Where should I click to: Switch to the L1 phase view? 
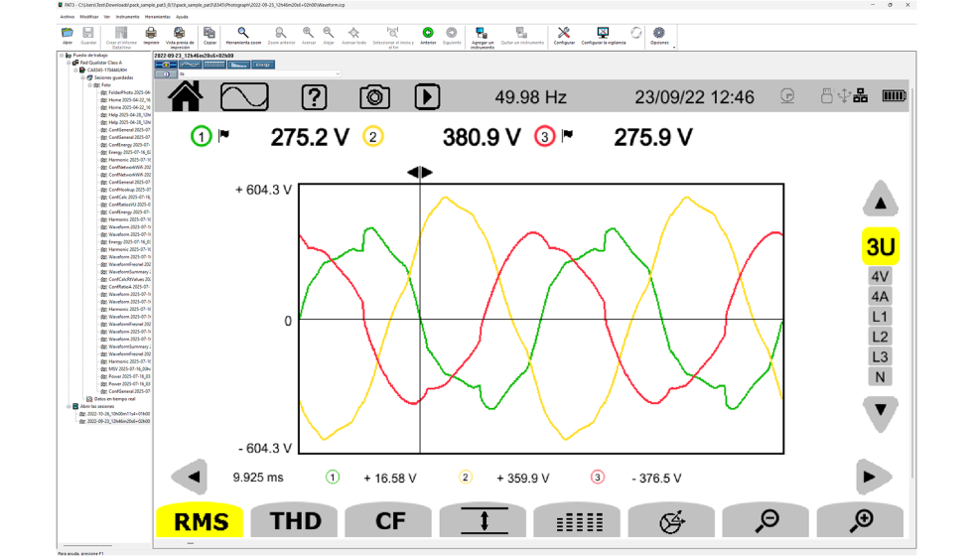pos(880,317)
